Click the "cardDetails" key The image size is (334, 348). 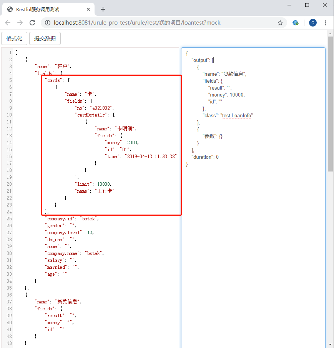click(91, 115)
